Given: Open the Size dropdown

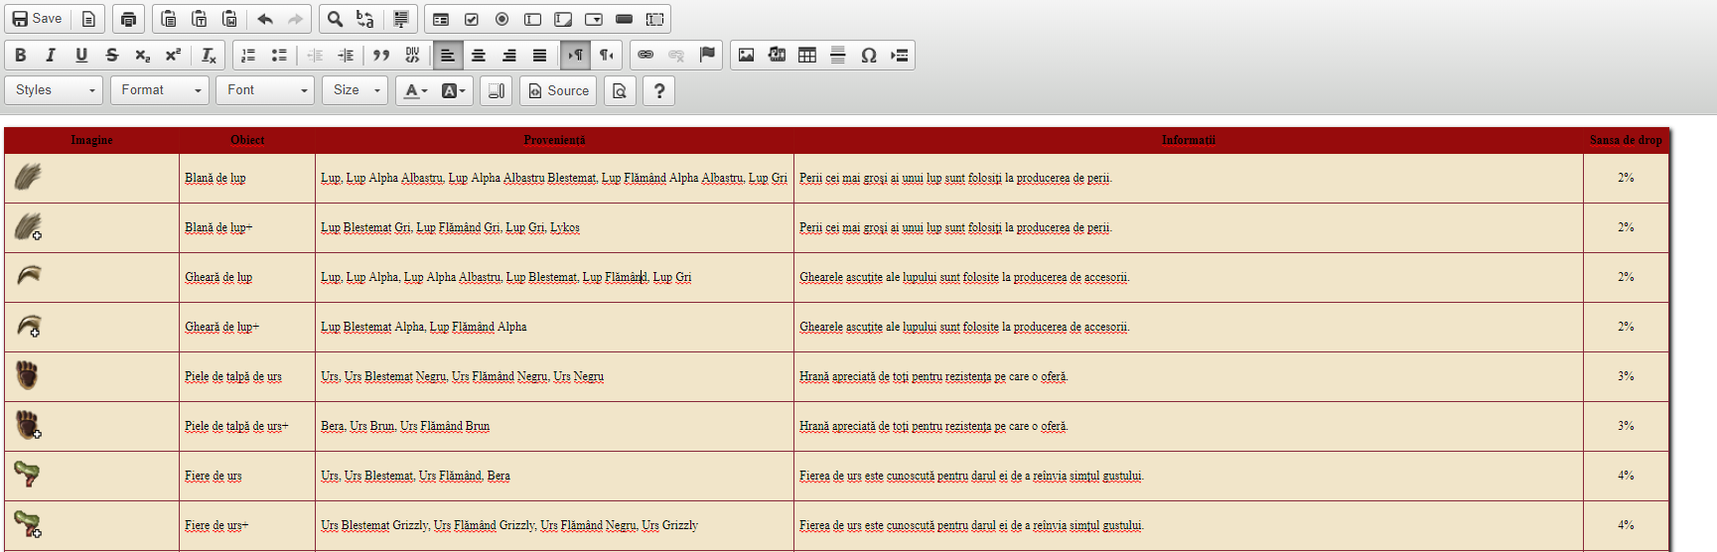Looking at the screenshot, I should click(x=355, y=90).
